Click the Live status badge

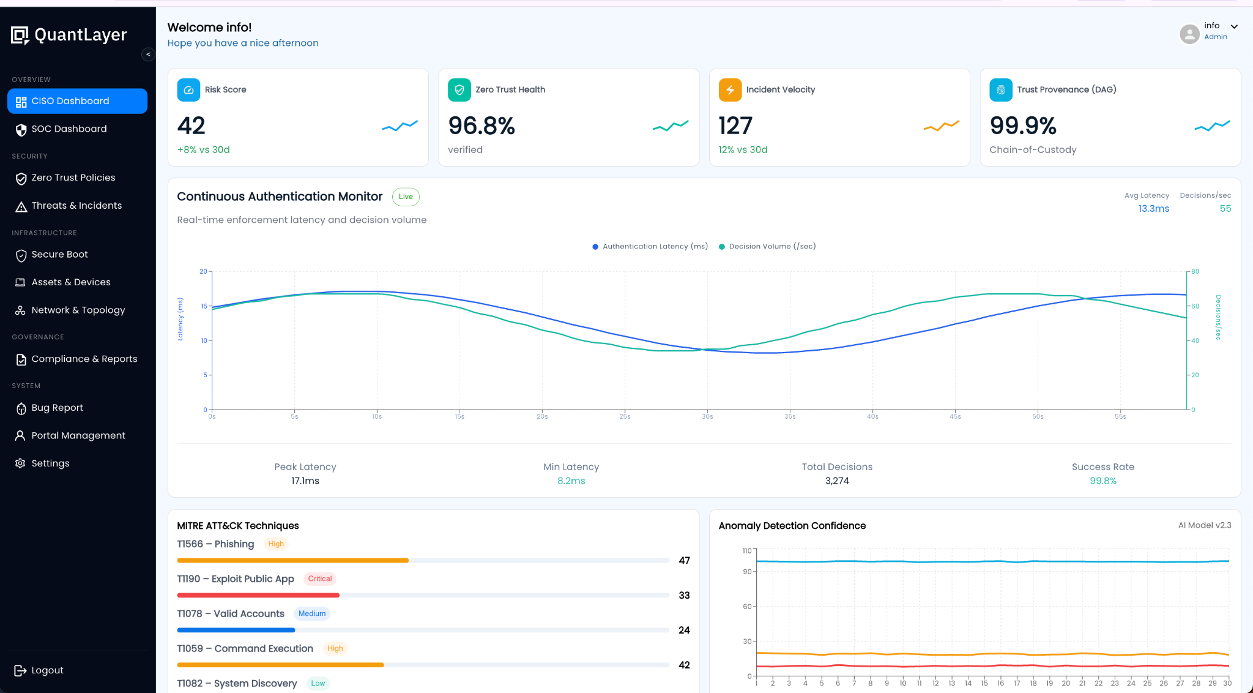click(405, 197)
